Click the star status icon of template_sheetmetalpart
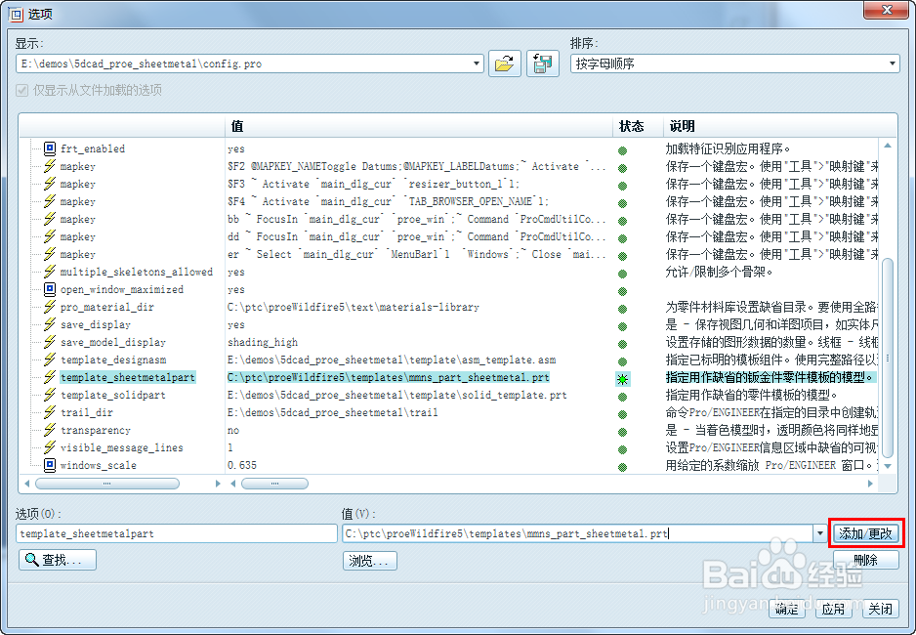This screenshot has height=635, width=916. [x=623, y=379]
